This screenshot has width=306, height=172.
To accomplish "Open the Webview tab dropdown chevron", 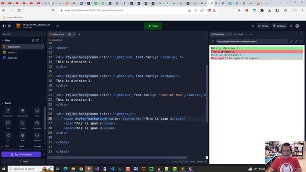I will [x=226, y=34].
